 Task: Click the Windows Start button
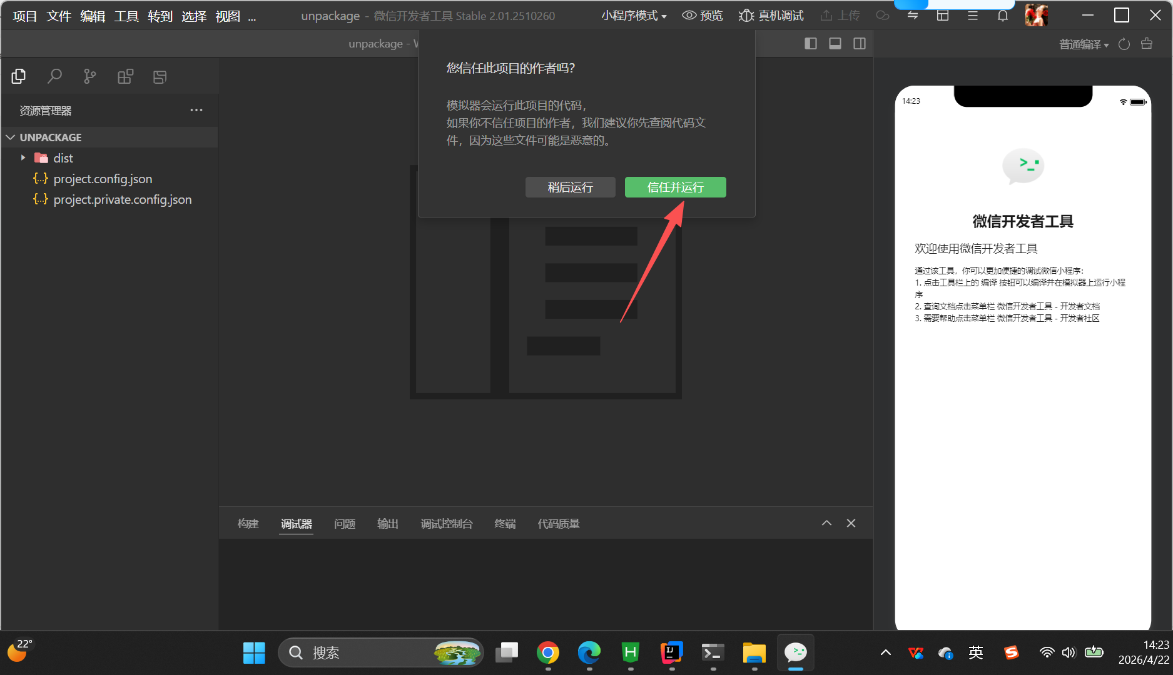click(x=254, y=652)
